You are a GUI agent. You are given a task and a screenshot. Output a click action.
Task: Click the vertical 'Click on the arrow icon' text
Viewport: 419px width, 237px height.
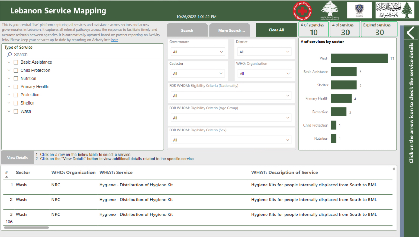[x=411, y=103]
